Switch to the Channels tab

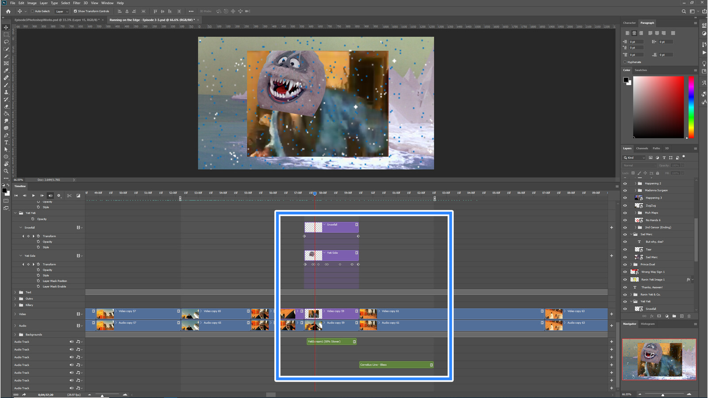point(642,148)
